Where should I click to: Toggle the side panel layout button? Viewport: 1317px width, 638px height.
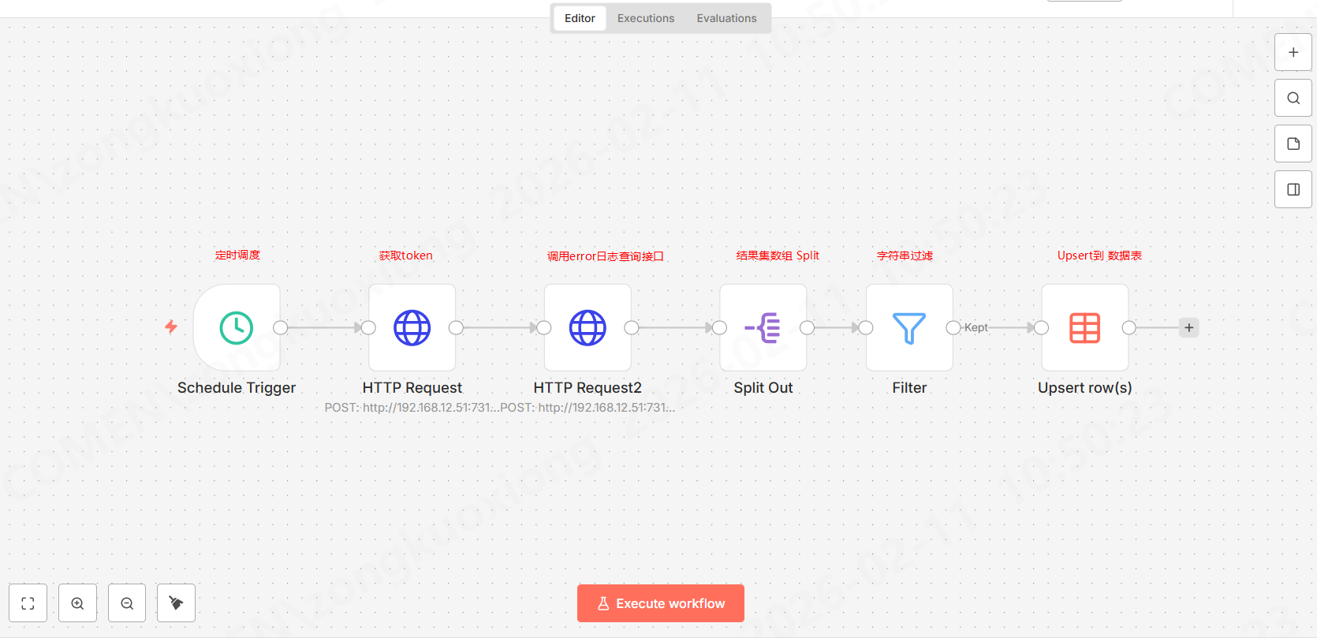(1293, 190)
